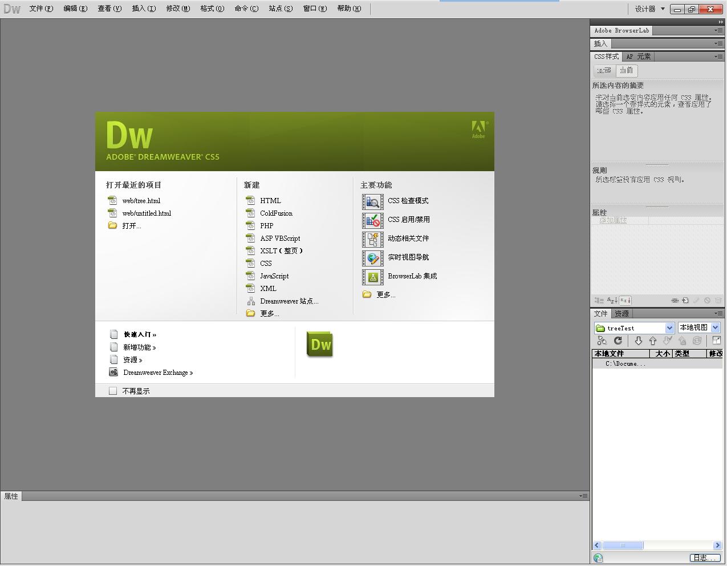727x566 pixels.
Task: Open the 编辑(E) menu
Action: click(75, 9)
